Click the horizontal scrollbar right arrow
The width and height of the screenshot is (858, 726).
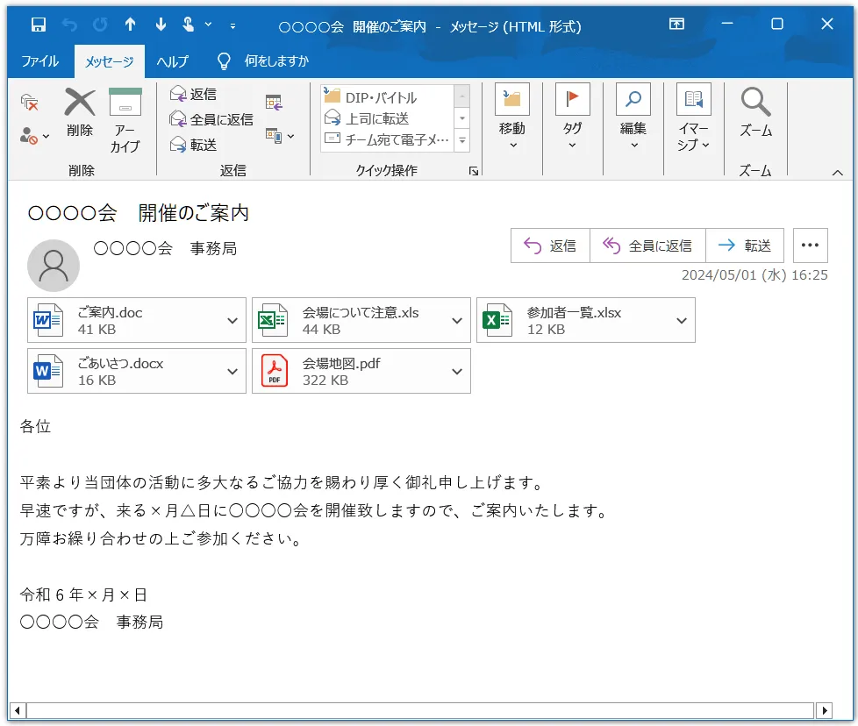tap(824, 710)
